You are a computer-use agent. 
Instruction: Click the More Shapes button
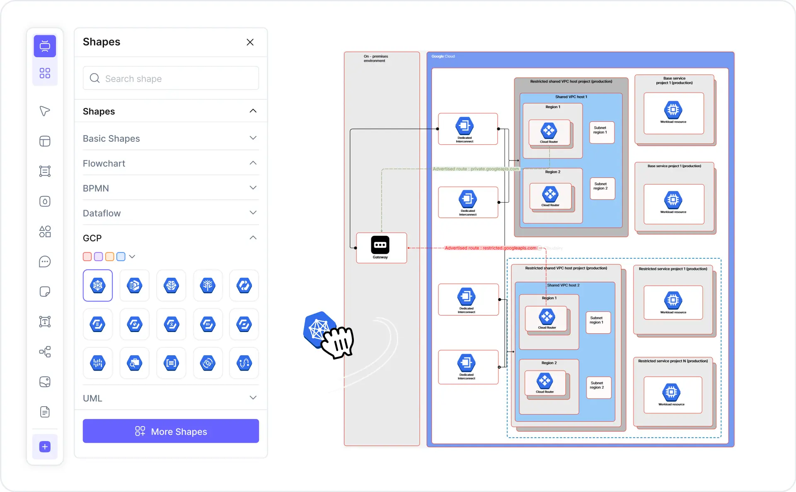[171, 431]
